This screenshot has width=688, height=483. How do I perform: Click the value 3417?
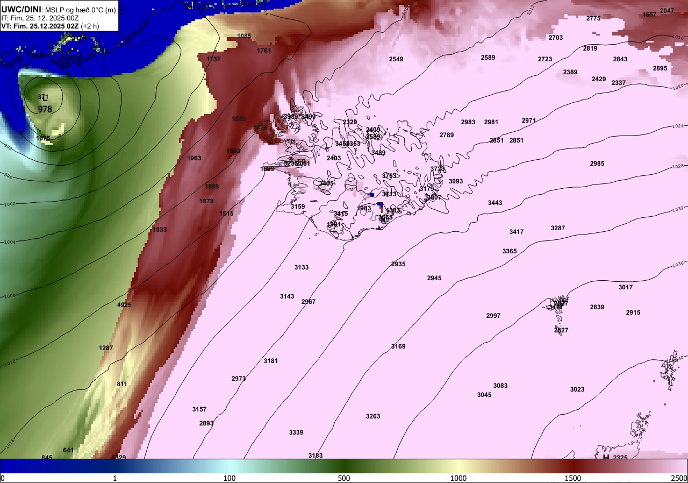(517, 232)
